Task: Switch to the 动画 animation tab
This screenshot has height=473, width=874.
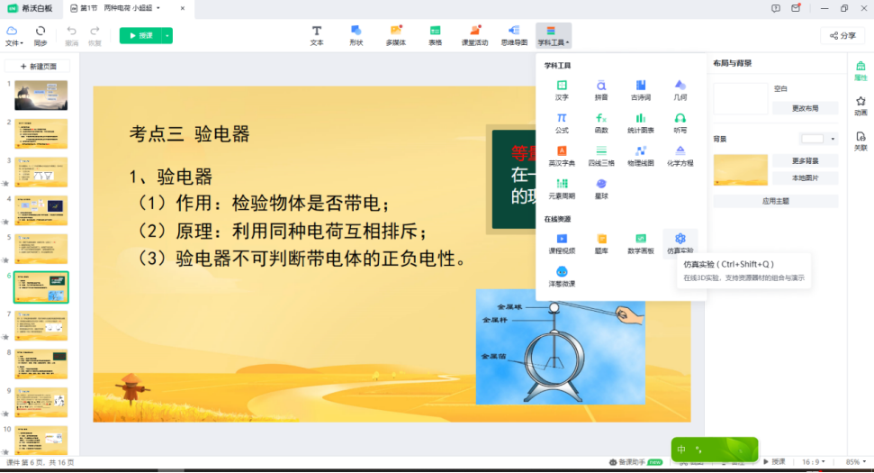Action: point(860,106)
